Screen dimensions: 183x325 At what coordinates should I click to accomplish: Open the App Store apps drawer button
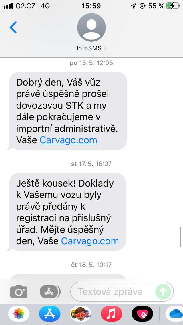coord(50,292)
